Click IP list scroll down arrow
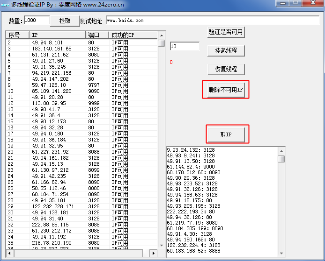Image resolution: width=325 pixels, height=261 pixels. coord(162,246)
